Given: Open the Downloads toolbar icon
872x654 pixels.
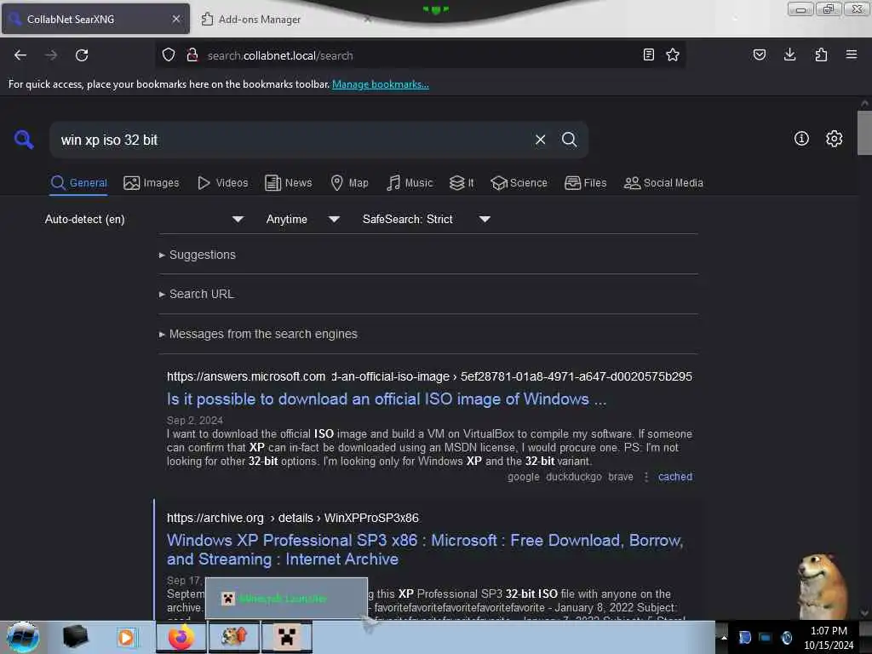Looking at the screenshot, I should pos(789,54).
